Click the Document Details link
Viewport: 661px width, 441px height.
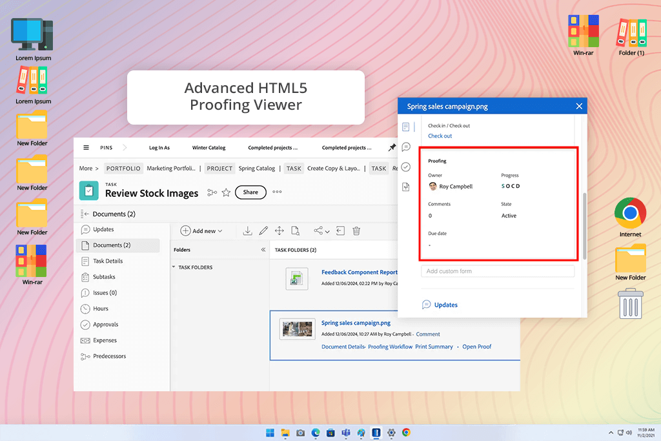pos(343,347)
